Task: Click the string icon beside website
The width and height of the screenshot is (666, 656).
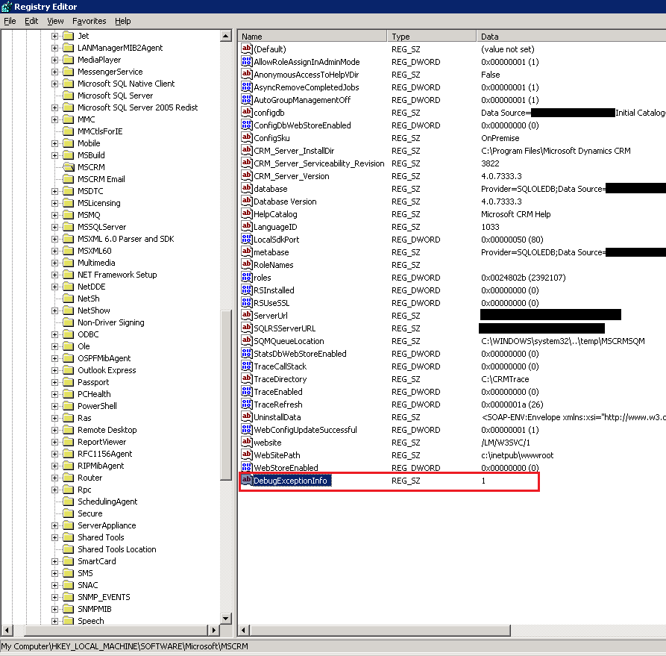Action: [246, 442]
